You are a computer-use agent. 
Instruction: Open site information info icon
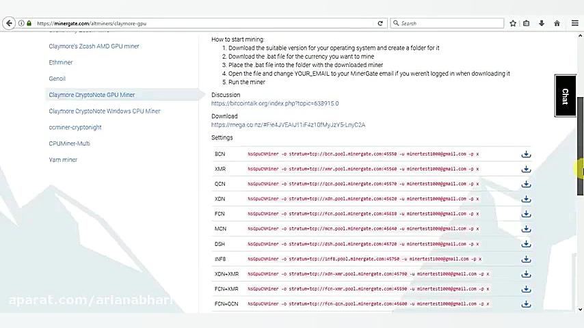click(21, 23)
